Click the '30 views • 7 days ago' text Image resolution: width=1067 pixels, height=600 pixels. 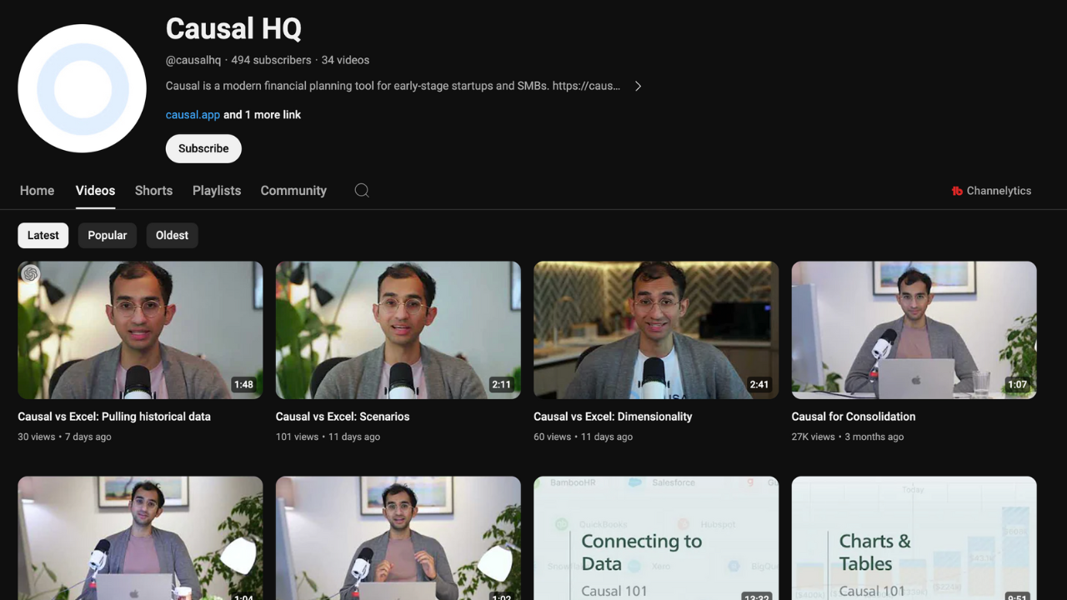click(x=64, y=437)
